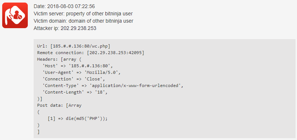Viewport: 297px width, 140px height.
Task: Click the closing )] after the headers array
Action: 40,99
